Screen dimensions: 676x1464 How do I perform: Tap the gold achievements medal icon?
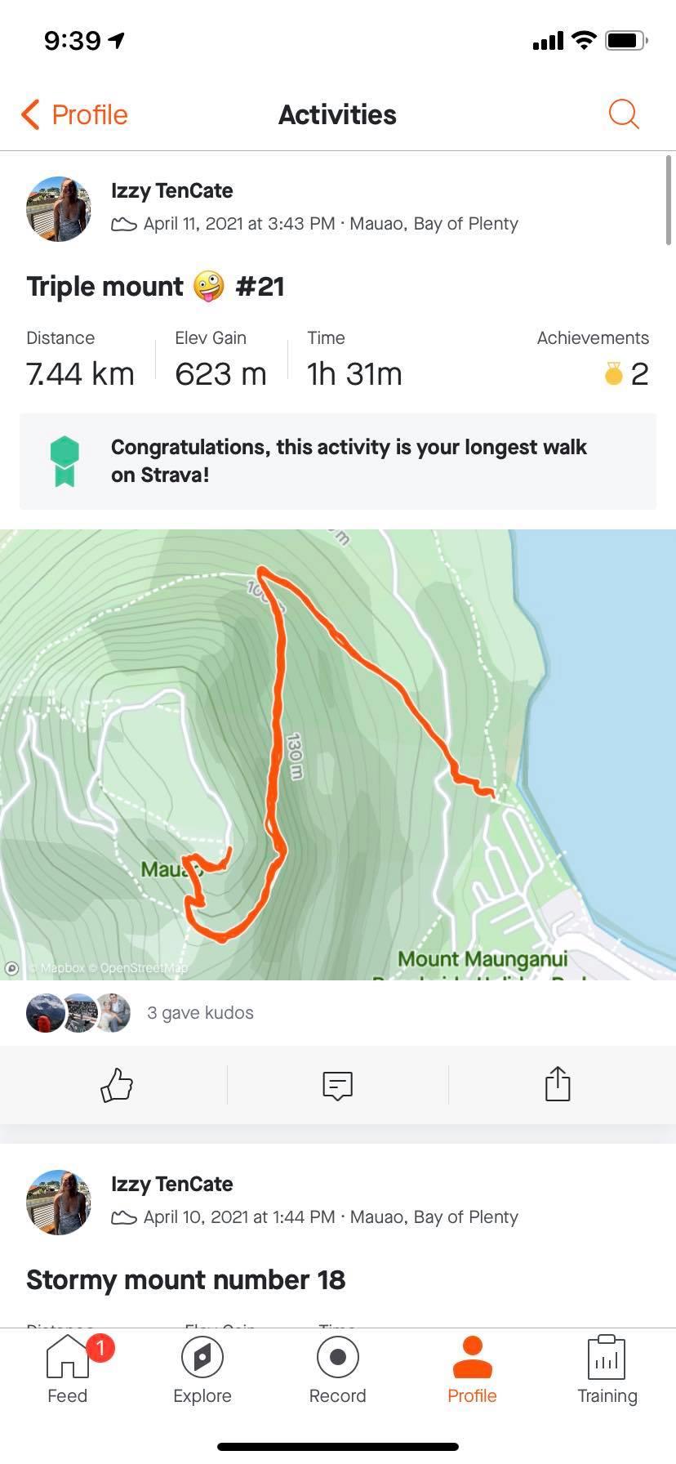pyautogui.click(x=613, y=374)
